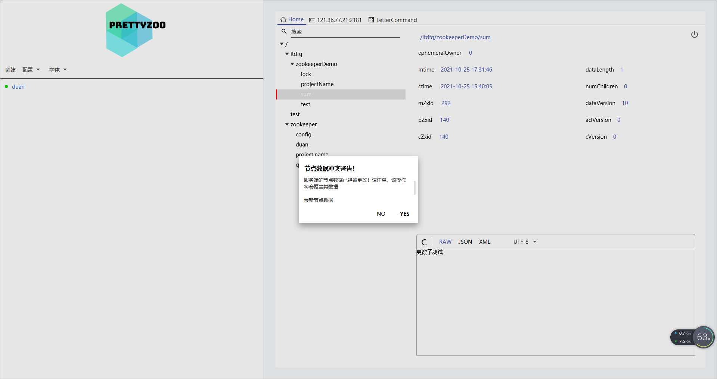
Task: Click NO in the conflict warning dialog
Action: coord(381,214)
